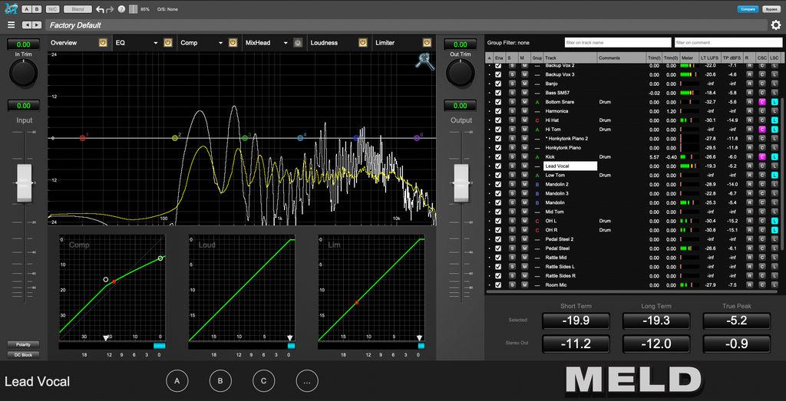The height and width of the screenshot is (401, 786).
Task: Go to the next preset arrow
Action: (38, 25)
